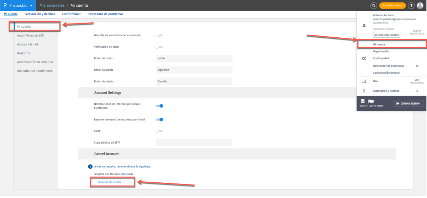Click the United States map icon
The image size is (427, 198).
click(371, 101)
